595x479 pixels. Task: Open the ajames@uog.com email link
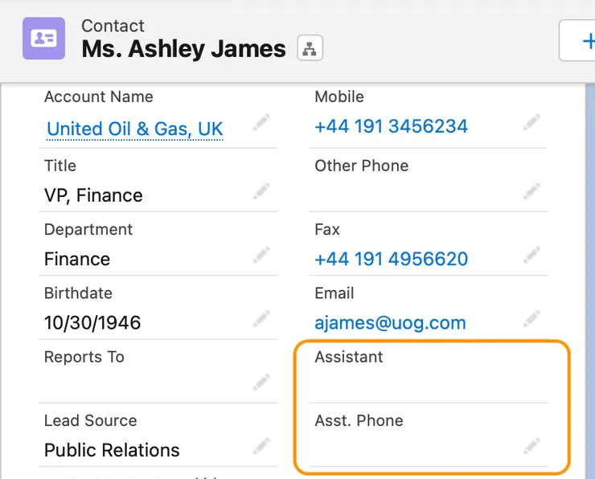coord(390,323)
